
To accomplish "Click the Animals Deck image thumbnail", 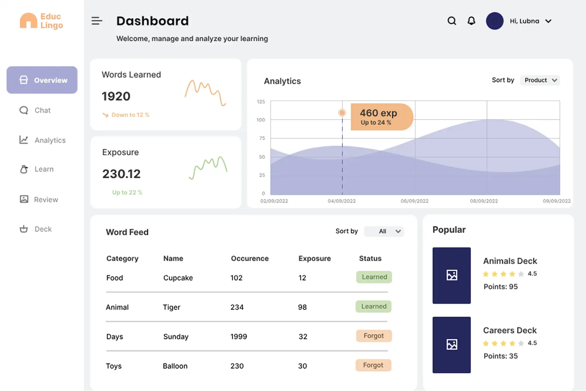I will pos(451,275).
